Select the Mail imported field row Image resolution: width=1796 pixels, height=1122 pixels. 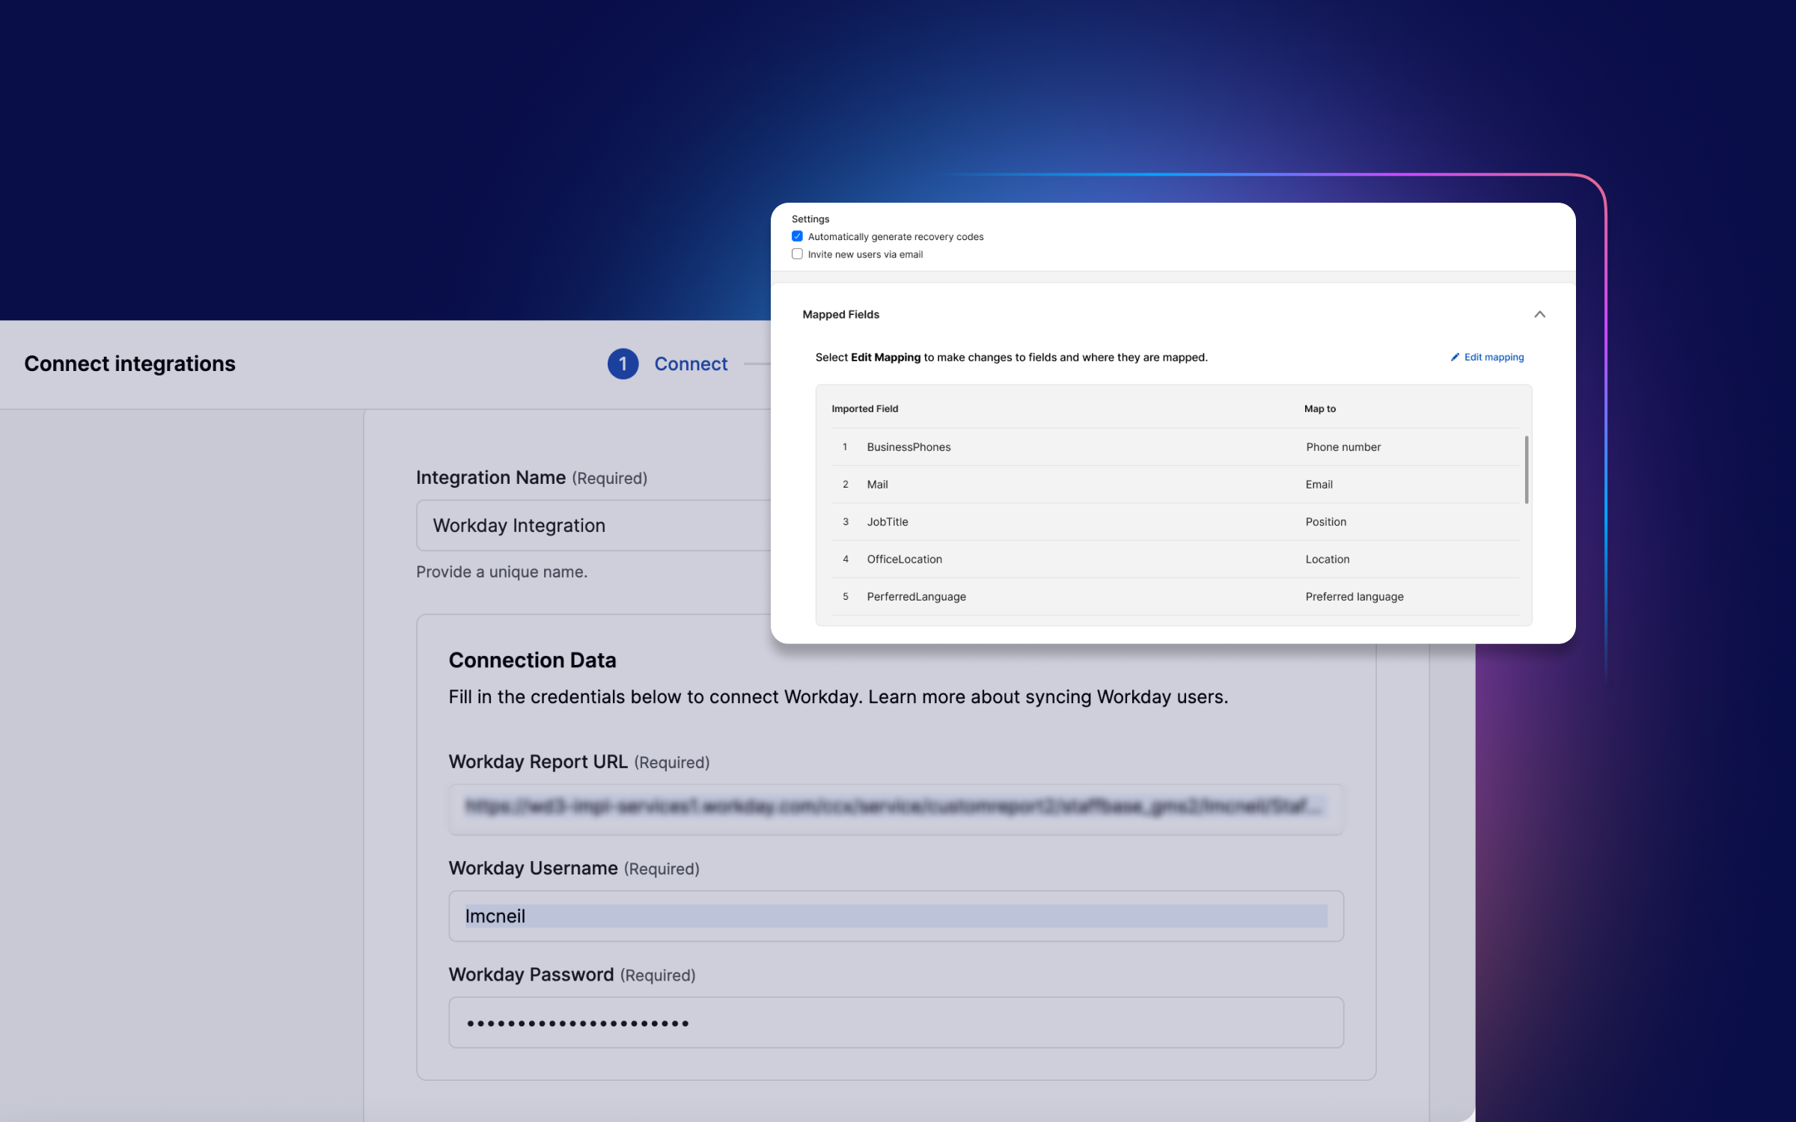pyautogui.click(x=1175, y=484)
